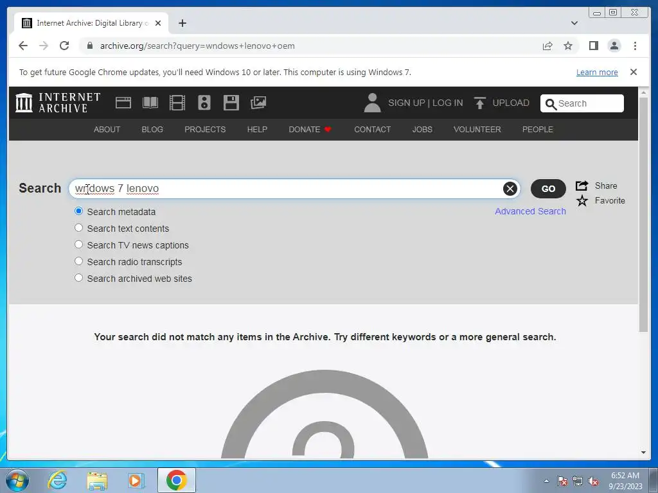The width and height of the screenshot is (658, 493).
Task: Select Search text contents radio button
Action: pyautogui.click(x=78, y=228)
